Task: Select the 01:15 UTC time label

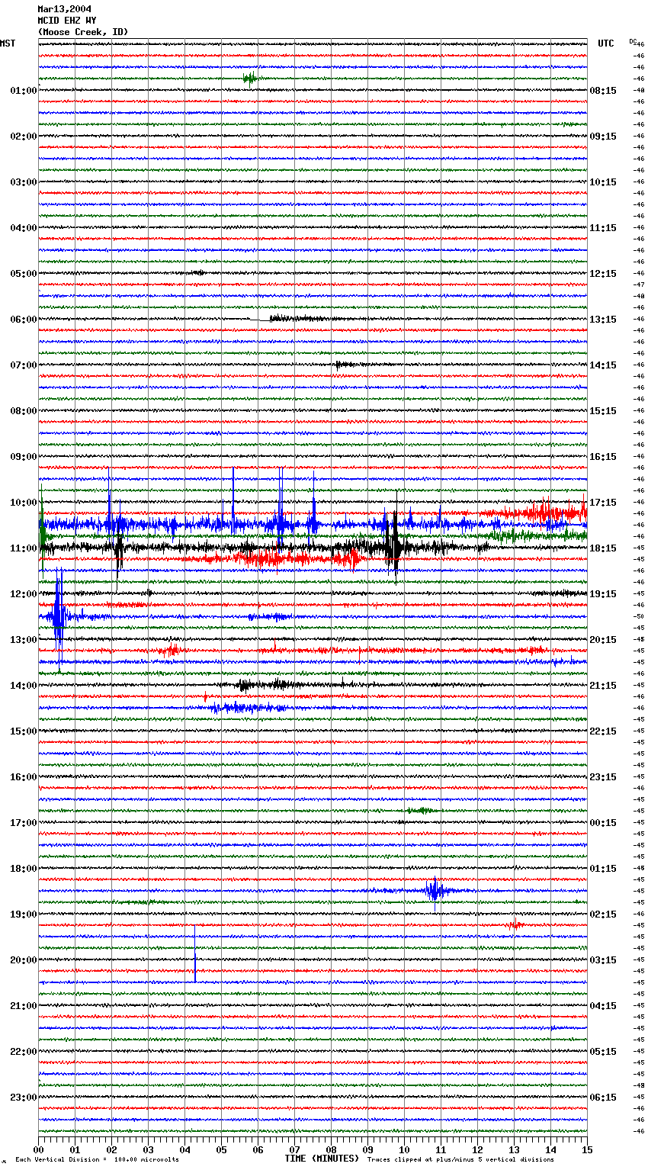Action: 603,869
